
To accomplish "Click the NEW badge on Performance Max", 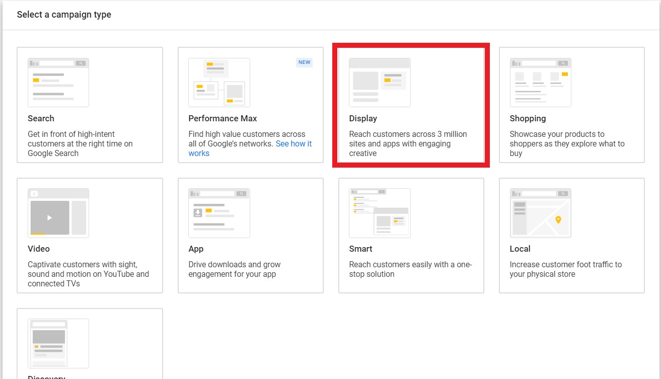I will tap(304, 62).
